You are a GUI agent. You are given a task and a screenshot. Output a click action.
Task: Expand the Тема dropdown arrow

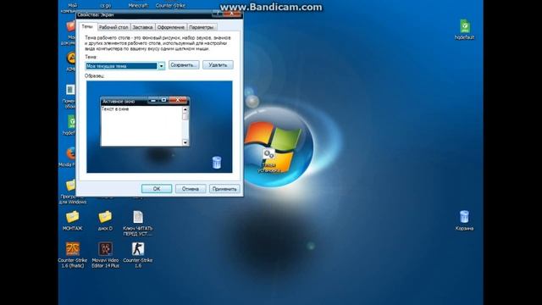pyautogui.click(x=162, y=66)
